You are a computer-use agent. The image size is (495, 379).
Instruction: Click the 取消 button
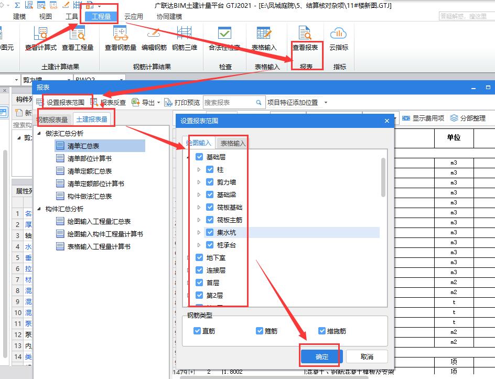(367, 356)
